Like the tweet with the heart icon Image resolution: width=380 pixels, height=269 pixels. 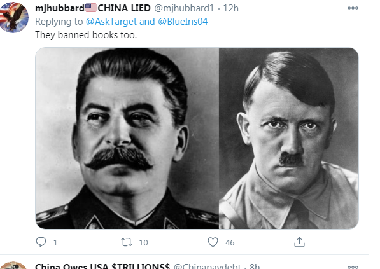pyautogui.click(x=213, y=242)
